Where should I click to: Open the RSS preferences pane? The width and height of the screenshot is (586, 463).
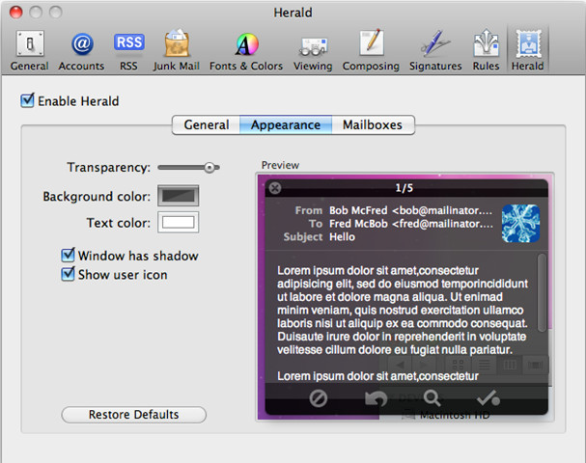[129, 50]
